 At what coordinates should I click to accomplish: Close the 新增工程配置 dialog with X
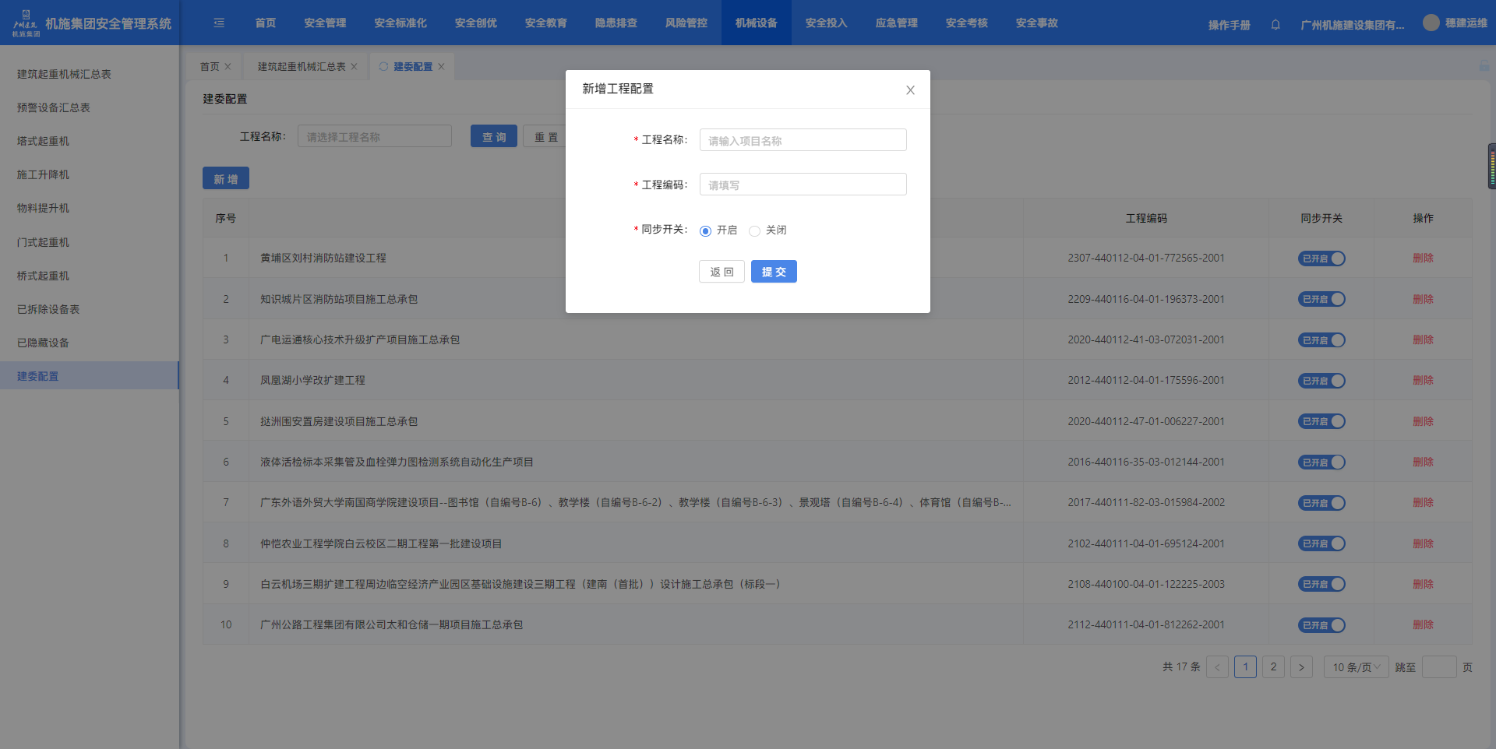click(x=910, y=90)
